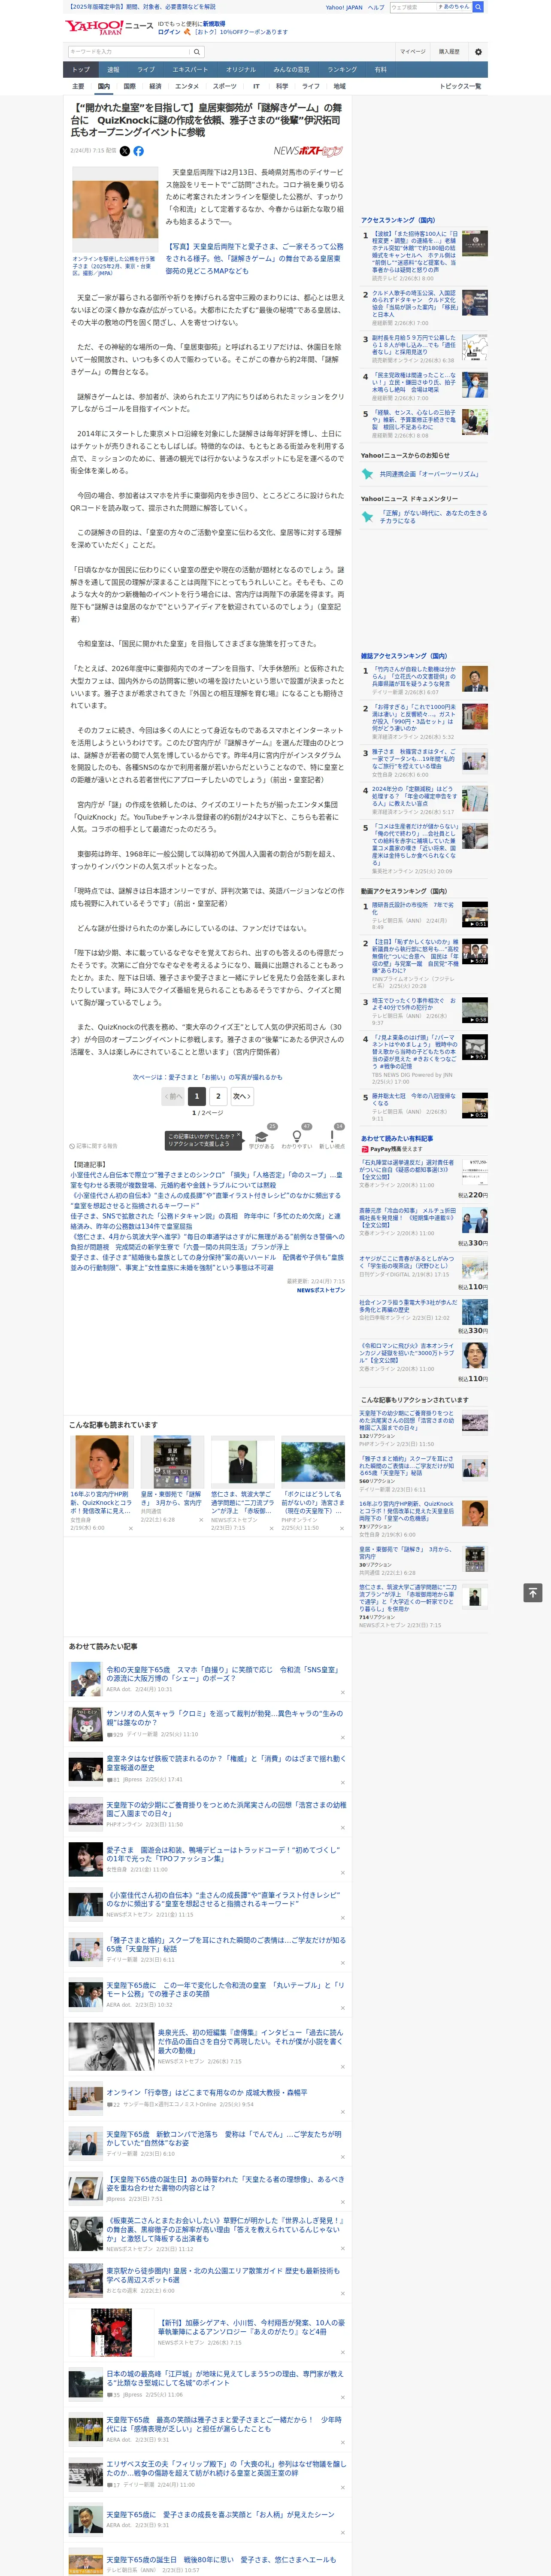Image resolution: width=551 pixels, height=2576 pixels.
Task: Share the article on X
Action: tap(125, 151)
